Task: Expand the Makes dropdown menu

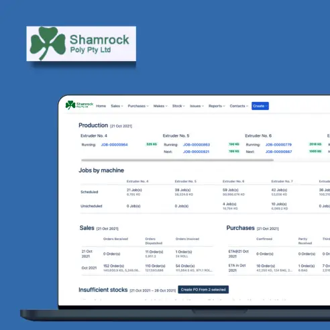Action: [160, 106]
